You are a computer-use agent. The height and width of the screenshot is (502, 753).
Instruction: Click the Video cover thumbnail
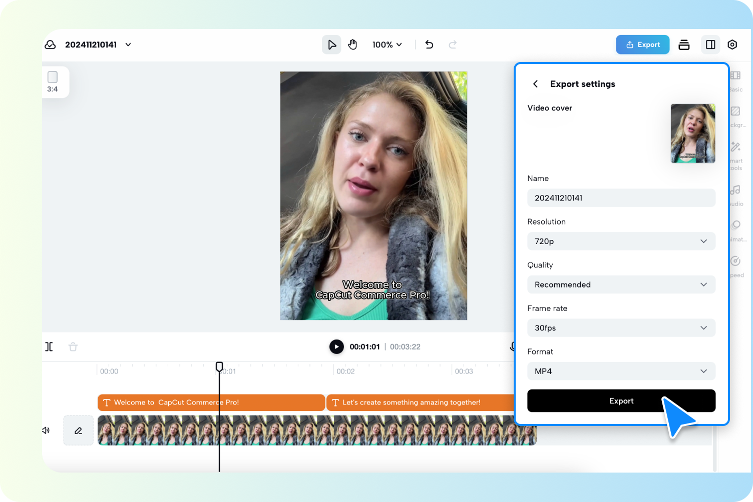click(x=693, y=133)
